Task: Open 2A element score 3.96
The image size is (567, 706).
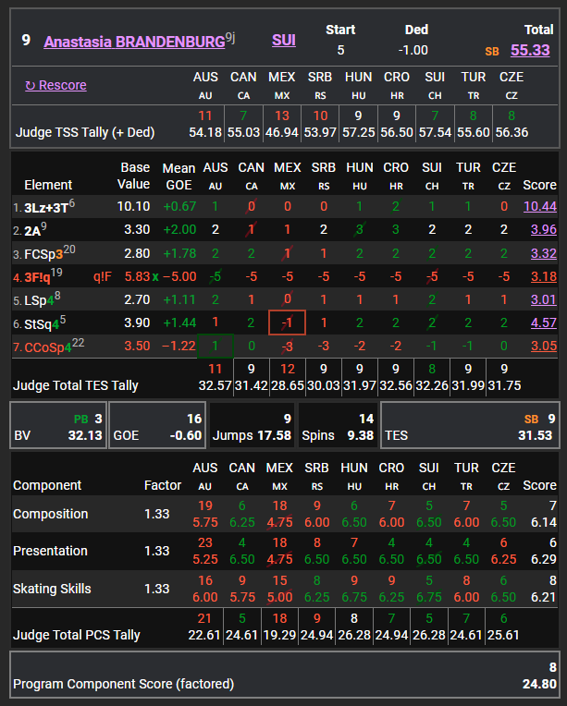Action: point(540,228)
